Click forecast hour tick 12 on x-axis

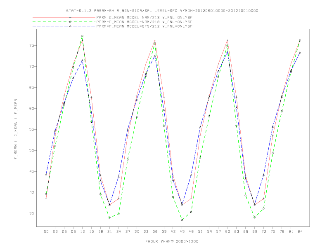pyautogui.click(x=83, y=231)
